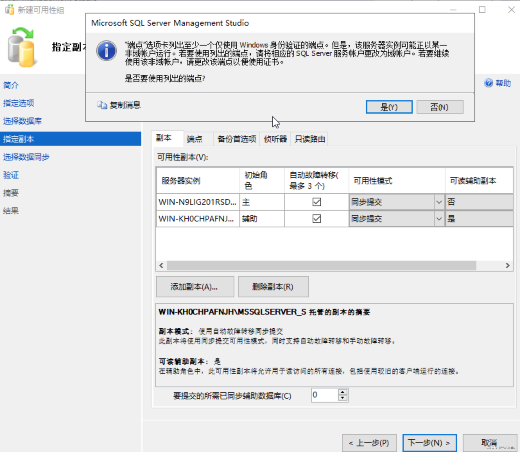This screenshot has width=520, height=452.
Task: Increase required synchronized secondaries value
Action: 342,392
